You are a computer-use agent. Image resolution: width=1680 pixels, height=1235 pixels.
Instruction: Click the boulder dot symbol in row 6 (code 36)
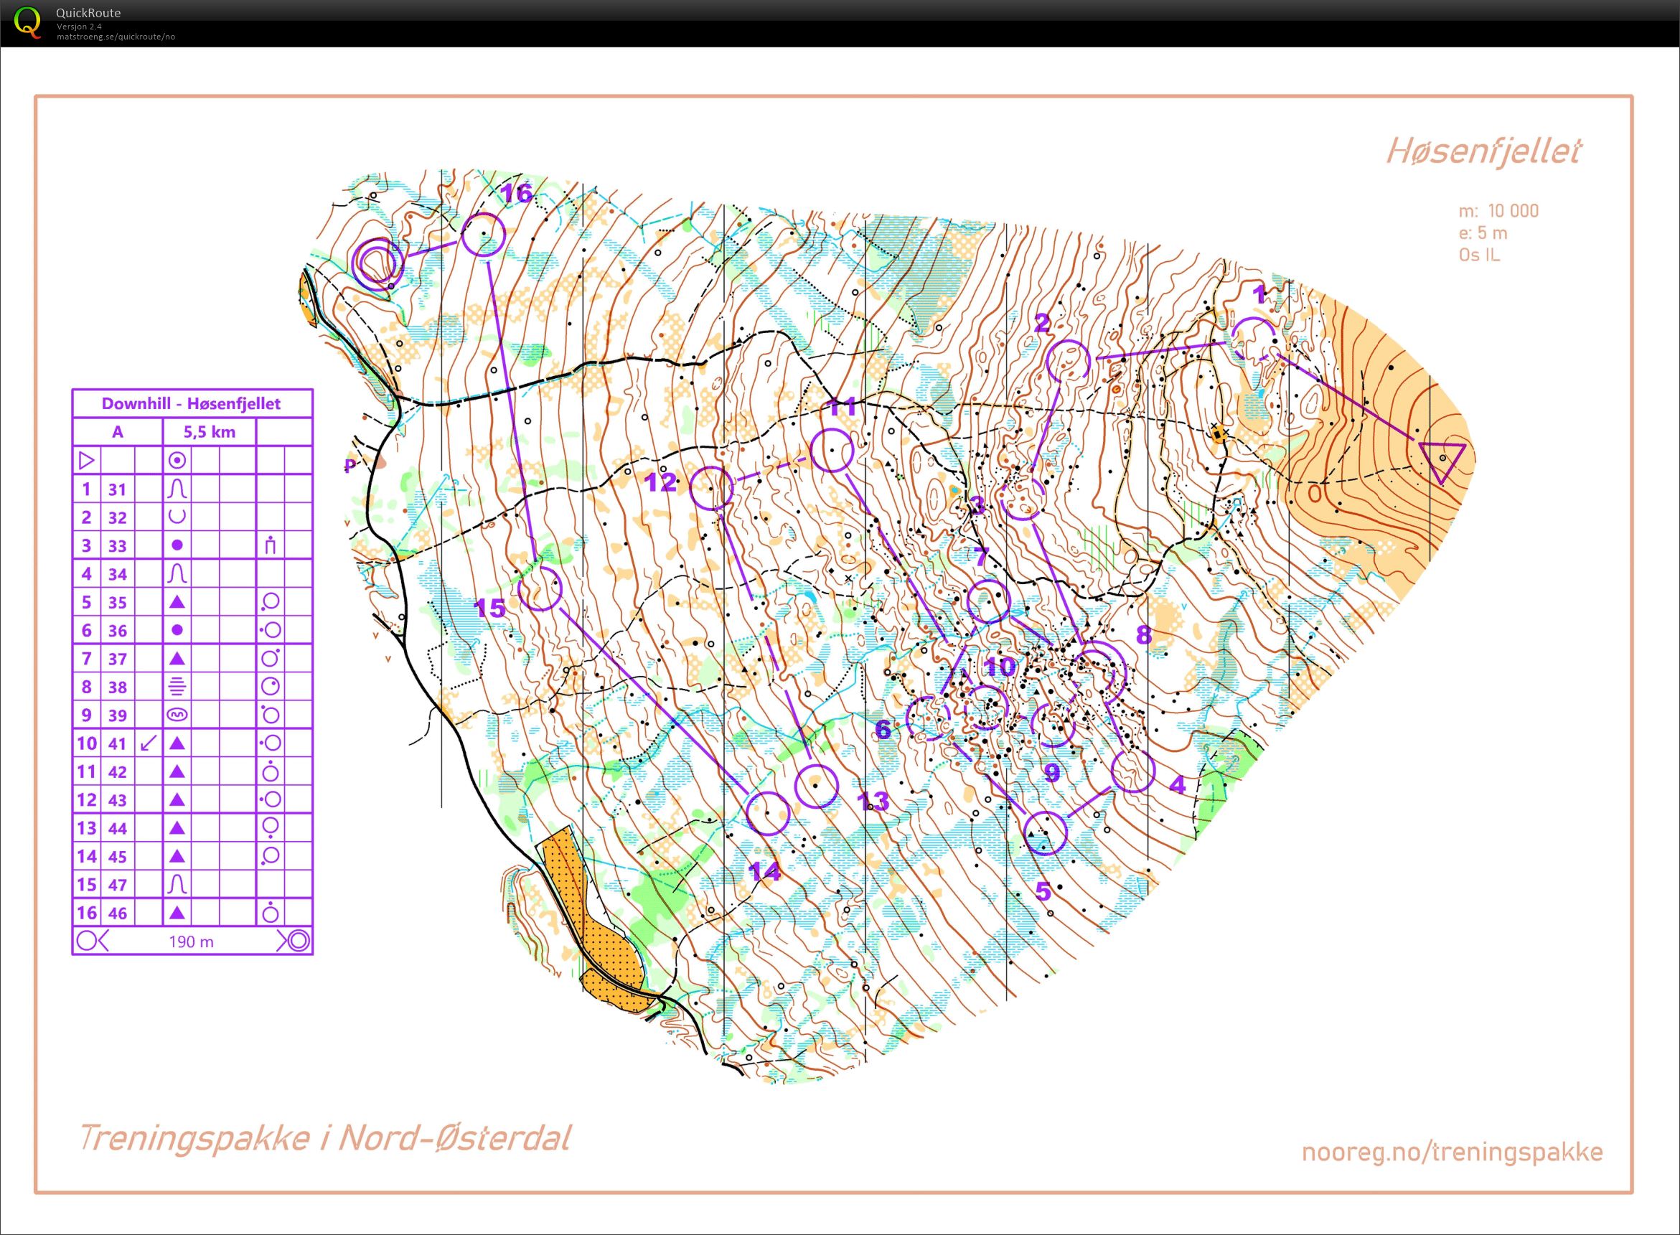pos(177,630)
